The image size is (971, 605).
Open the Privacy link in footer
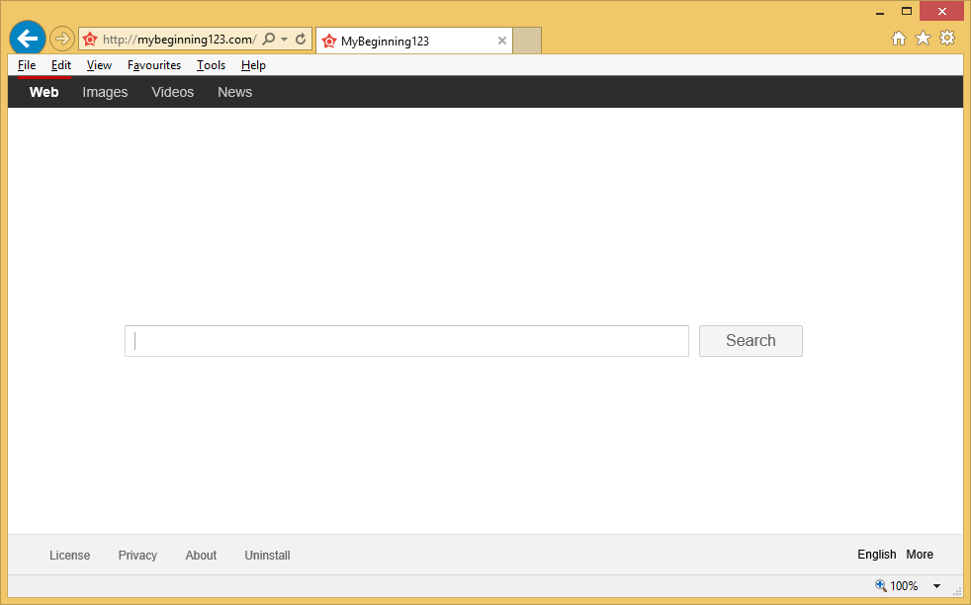137,556
